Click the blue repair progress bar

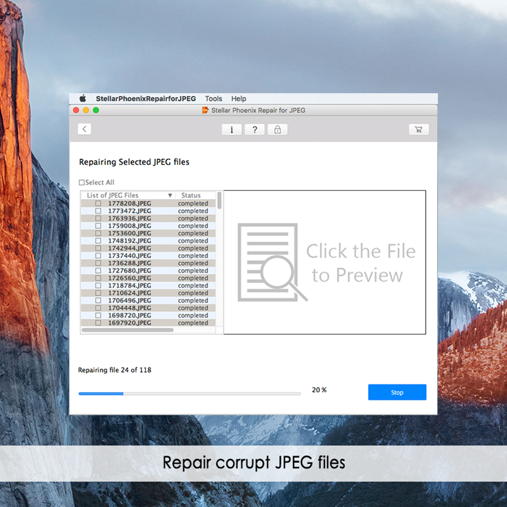(x=189, y=394)
